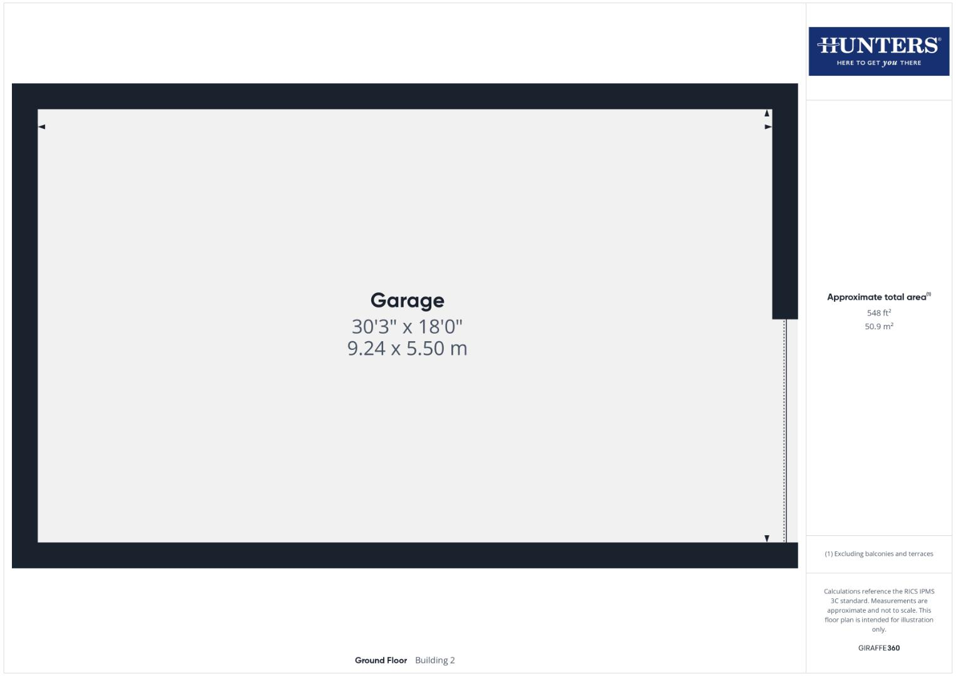Click the dotted garage door opening line
Image resolution: width=956 pixels, height=676 pixels.
pyautogui.click(x=784, y=431)
